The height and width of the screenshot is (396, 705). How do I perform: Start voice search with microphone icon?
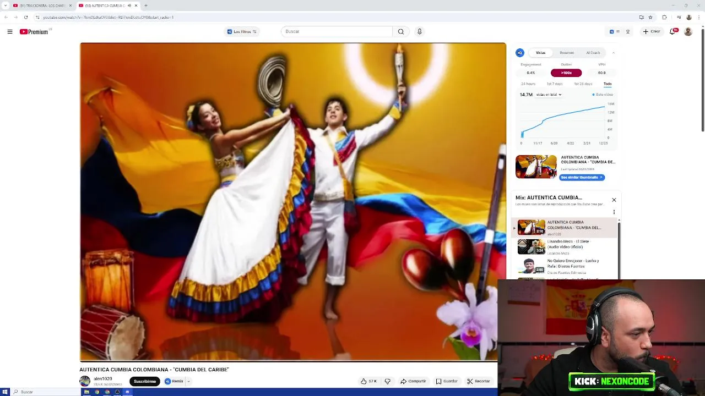click(x=420, y=31)
